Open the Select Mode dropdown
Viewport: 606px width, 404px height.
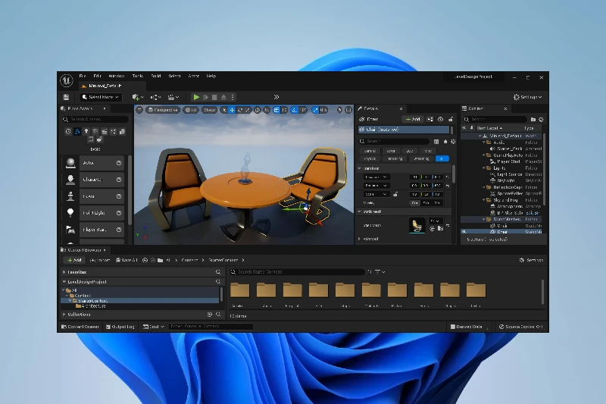pyautogui.click(x=101, y=97)
